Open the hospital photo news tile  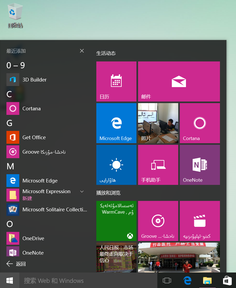click(179, 257)
